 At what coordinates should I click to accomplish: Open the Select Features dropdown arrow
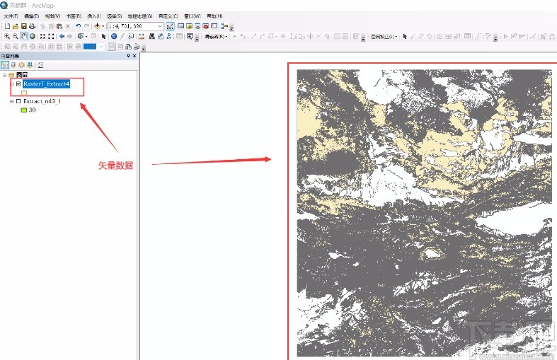pyautogui.click(x=86, y=36)
